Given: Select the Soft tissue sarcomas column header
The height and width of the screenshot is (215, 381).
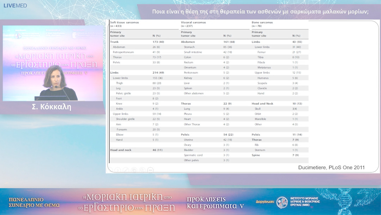Looking at the screenshot, I should (125, 24).
